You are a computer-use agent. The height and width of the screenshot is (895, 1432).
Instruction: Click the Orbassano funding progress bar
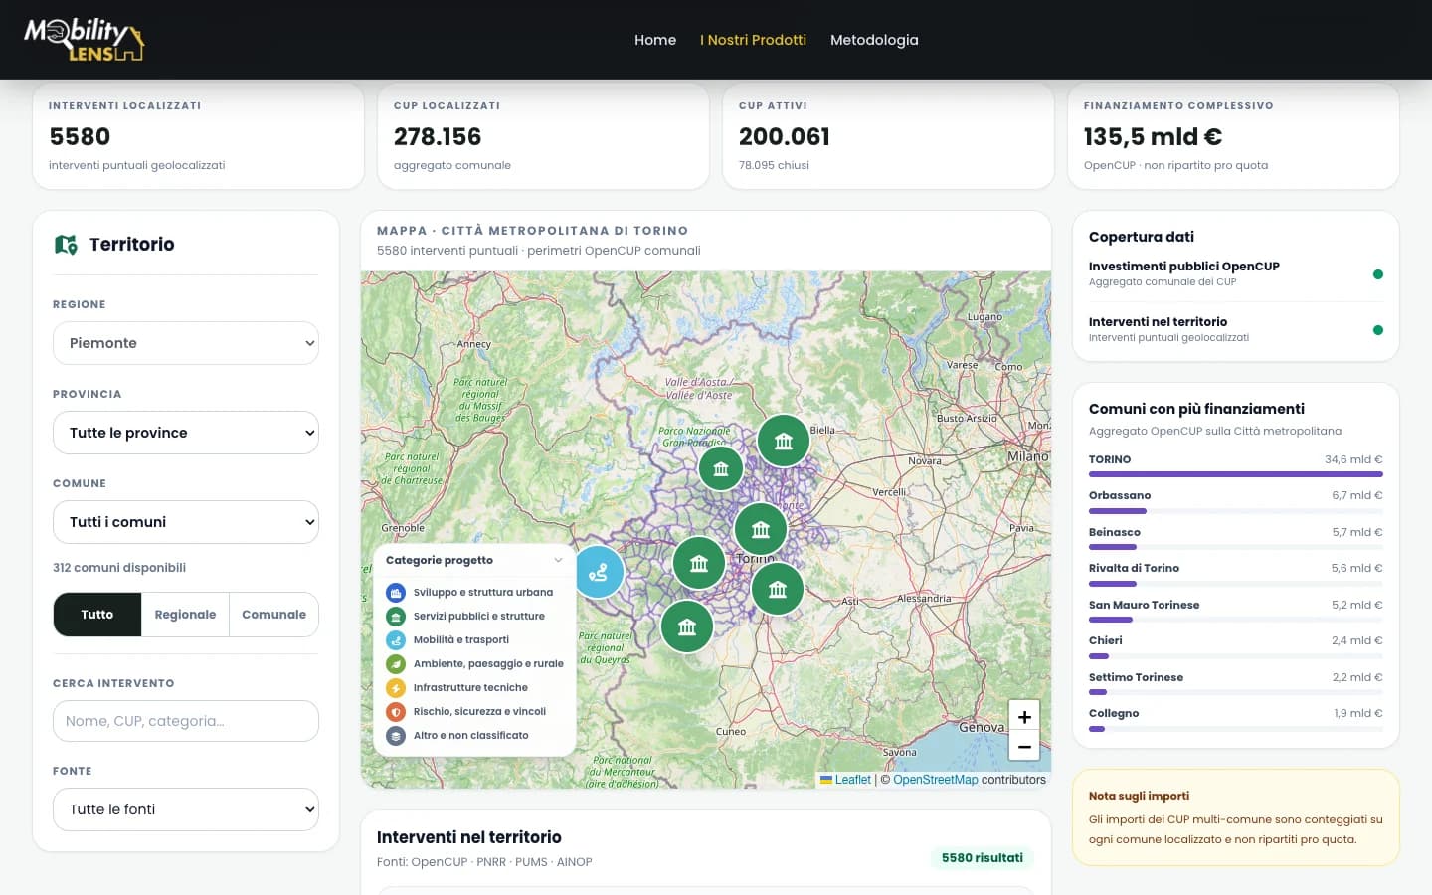click(x=1236, y=511)
